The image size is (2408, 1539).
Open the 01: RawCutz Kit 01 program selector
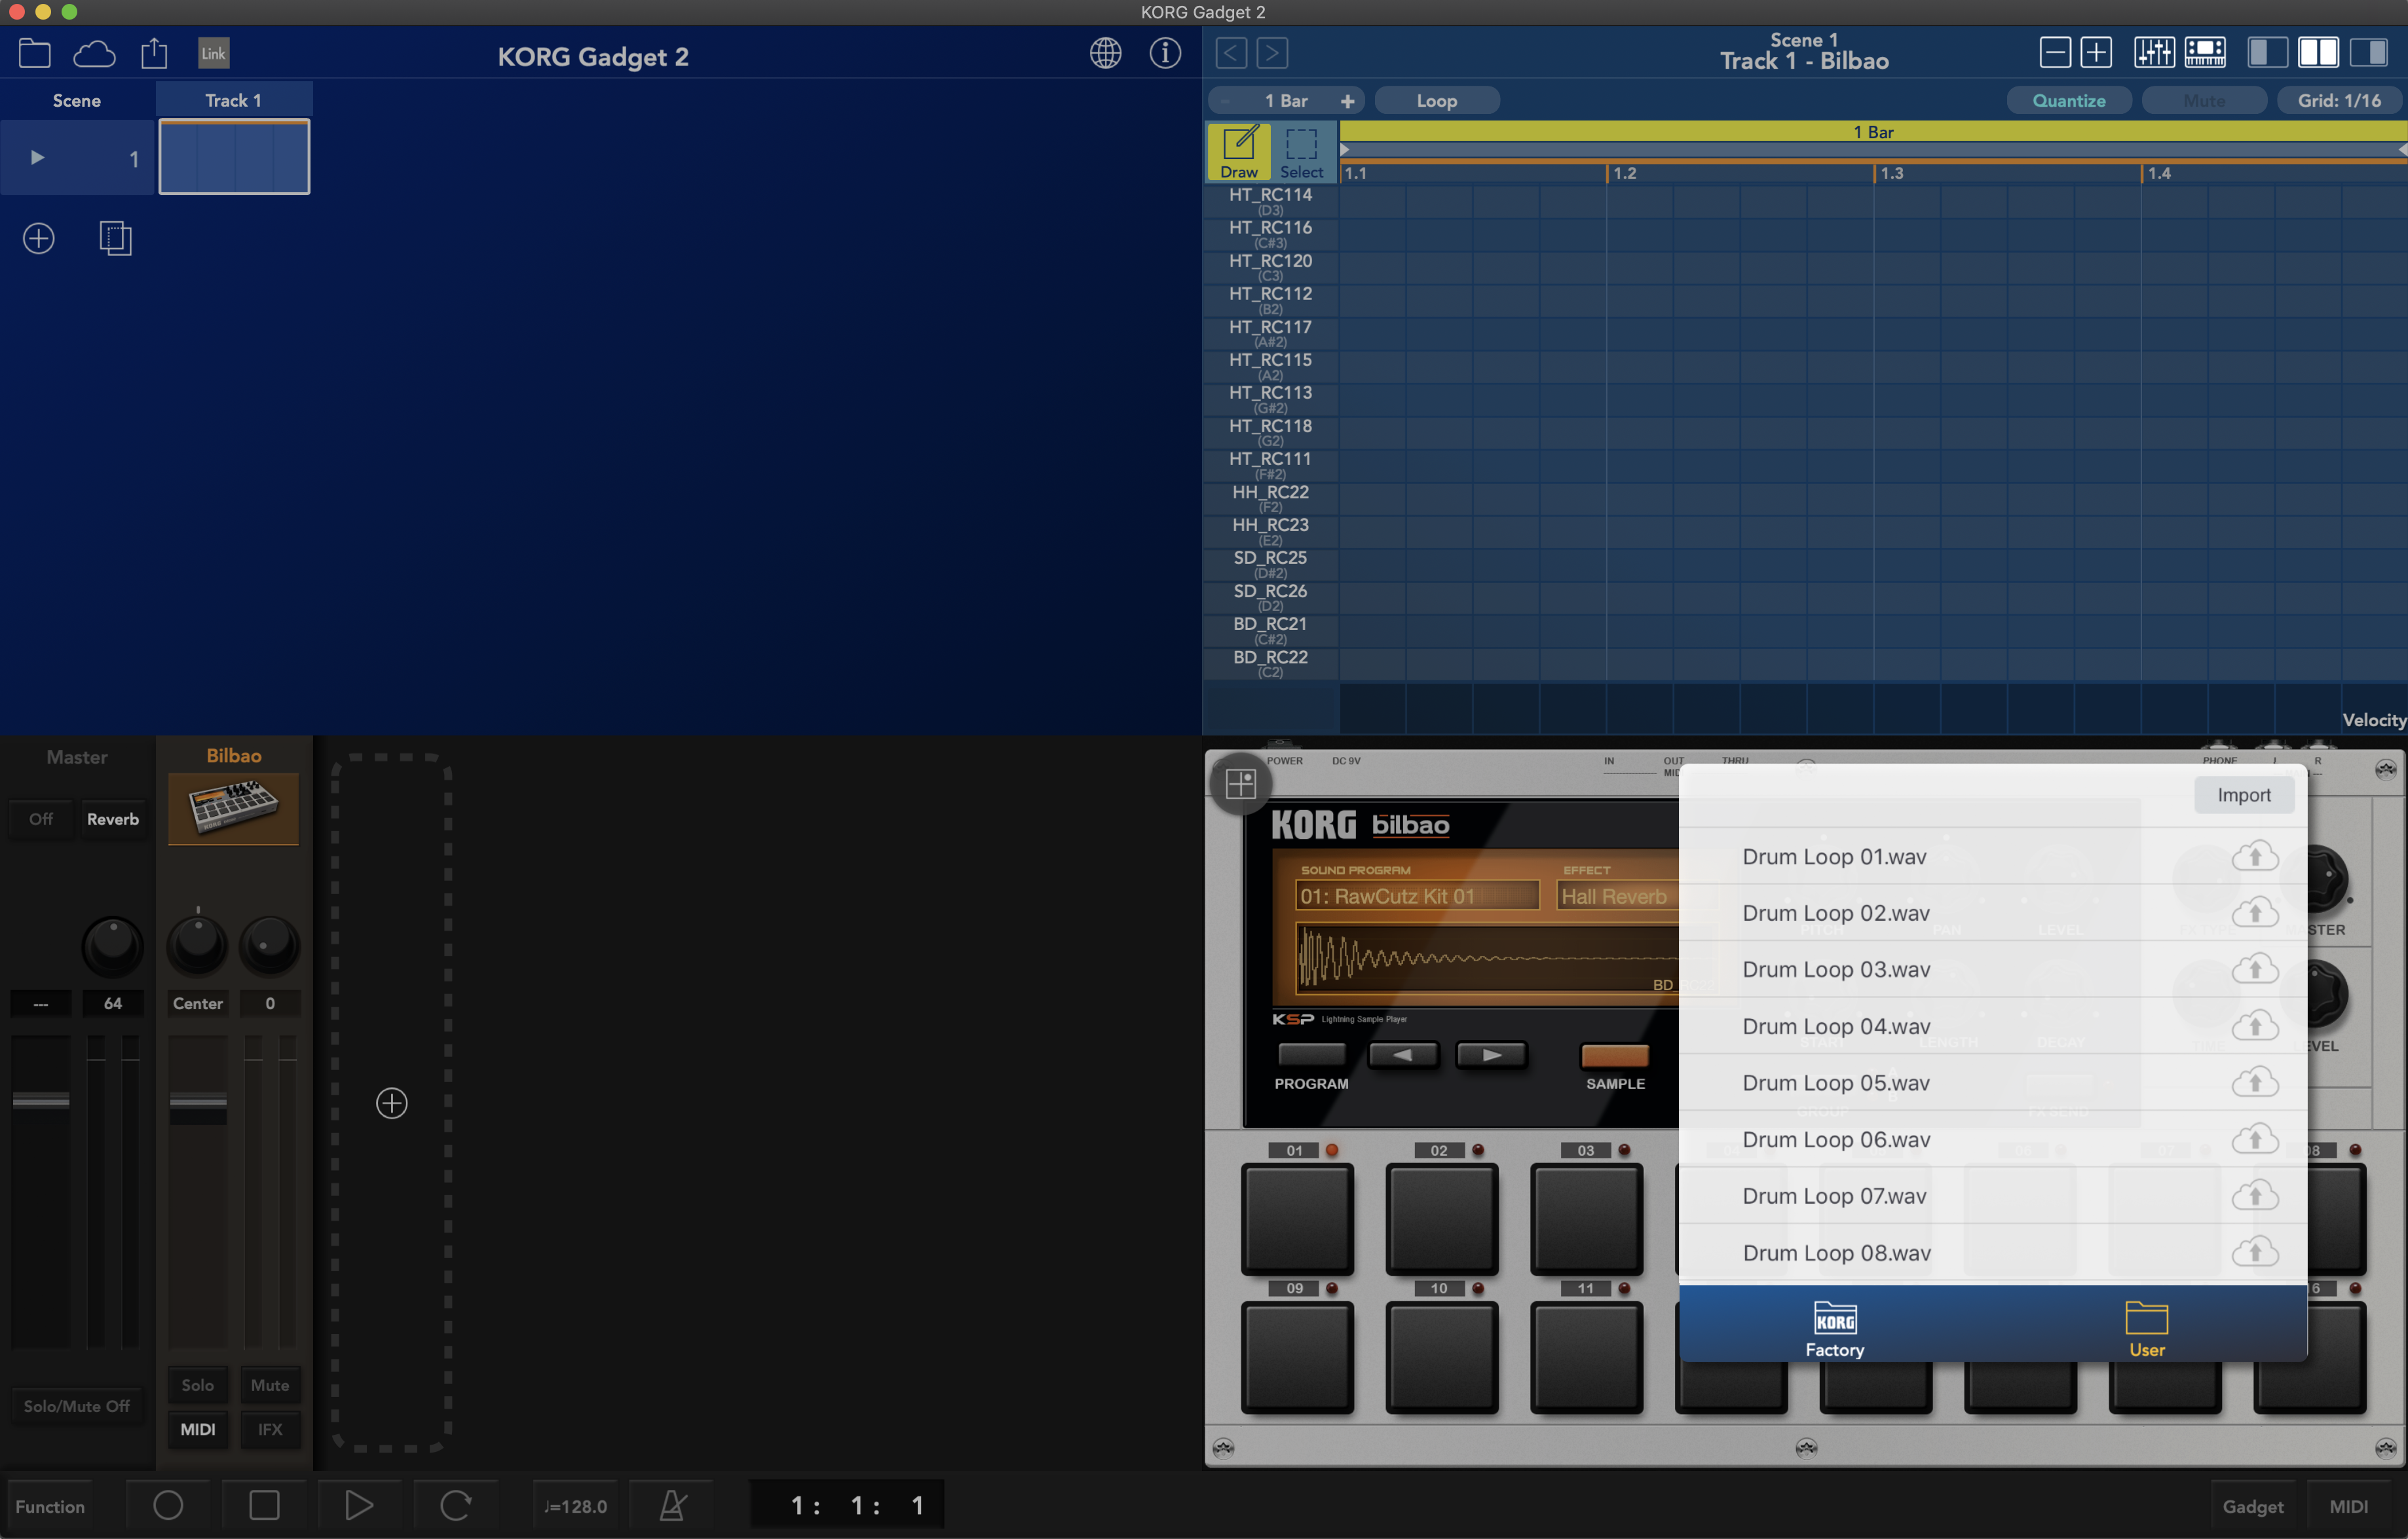(x=1417, y=896)
